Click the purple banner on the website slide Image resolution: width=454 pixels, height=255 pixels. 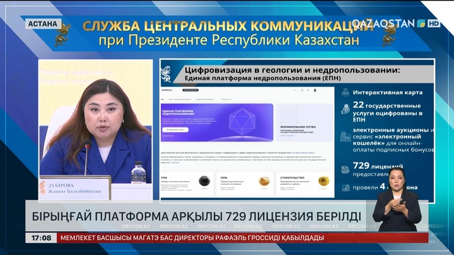(217, 122)
